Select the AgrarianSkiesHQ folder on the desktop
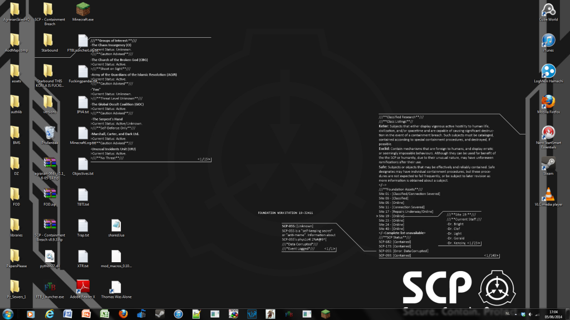Viewport: 570px width, 320px height. [x=16, y=10]
